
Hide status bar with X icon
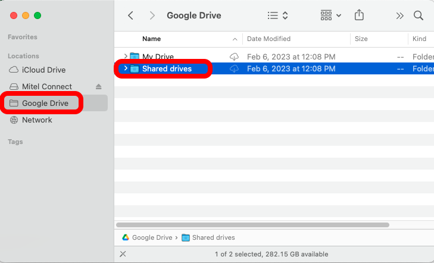[x=123, y=254]
